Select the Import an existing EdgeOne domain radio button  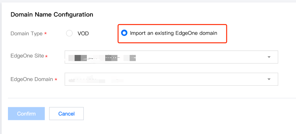(124, 33)
